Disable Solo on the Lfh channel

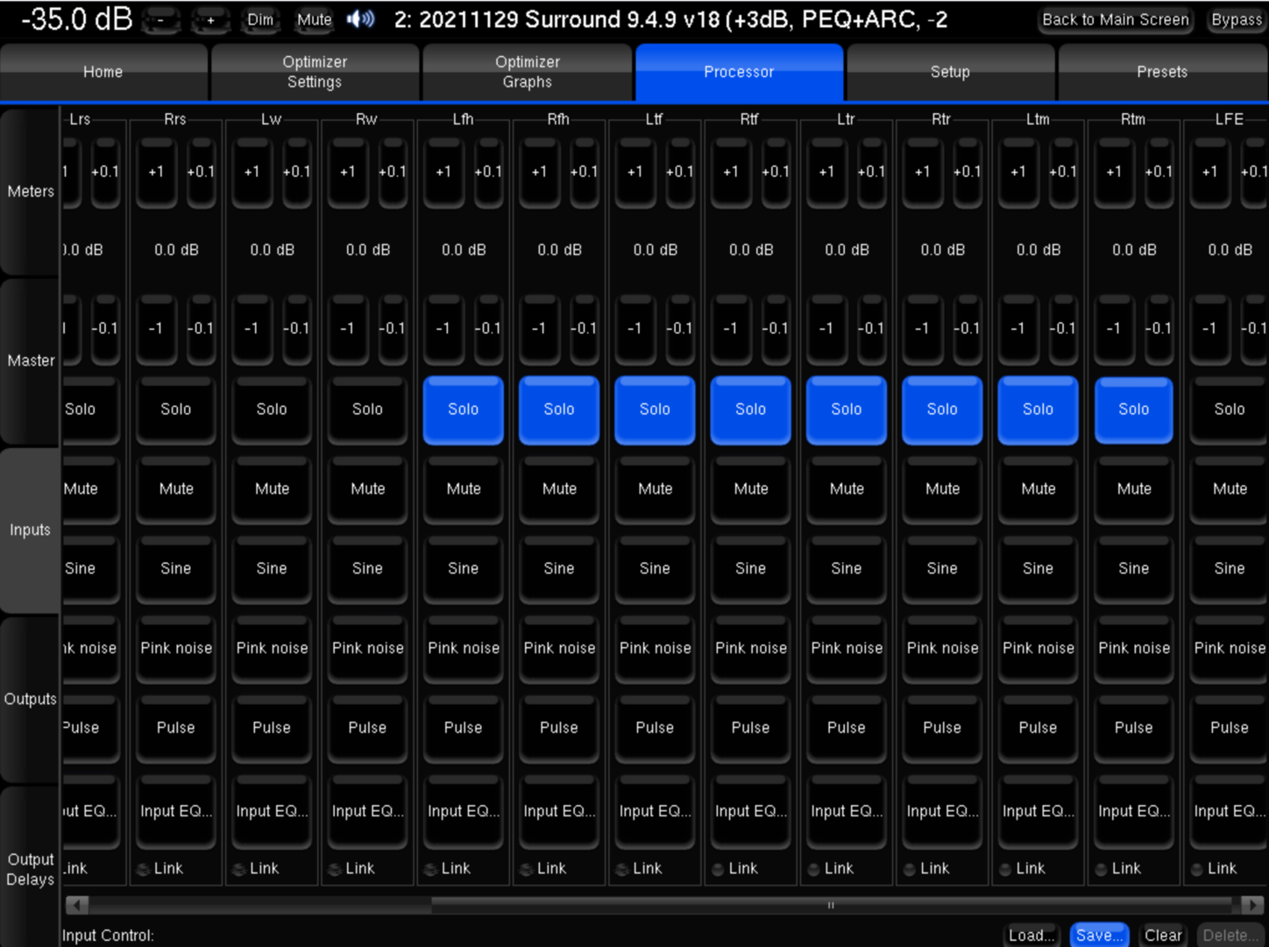pos(463,409)
